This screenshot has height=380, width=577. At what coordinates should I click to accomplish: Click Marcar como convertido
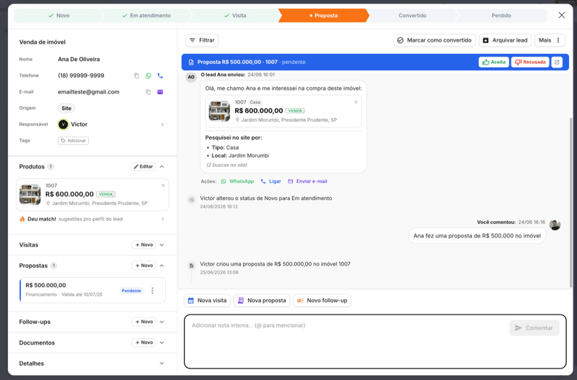(x=434, y=40)
